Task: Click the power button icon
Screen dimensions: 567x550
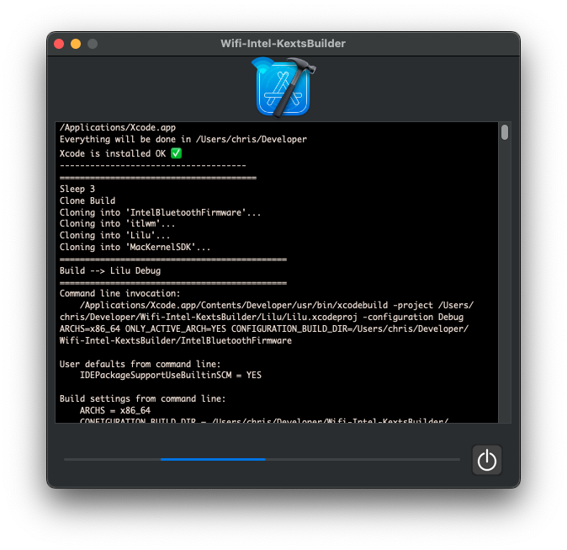Action: [x=487, y=460]
